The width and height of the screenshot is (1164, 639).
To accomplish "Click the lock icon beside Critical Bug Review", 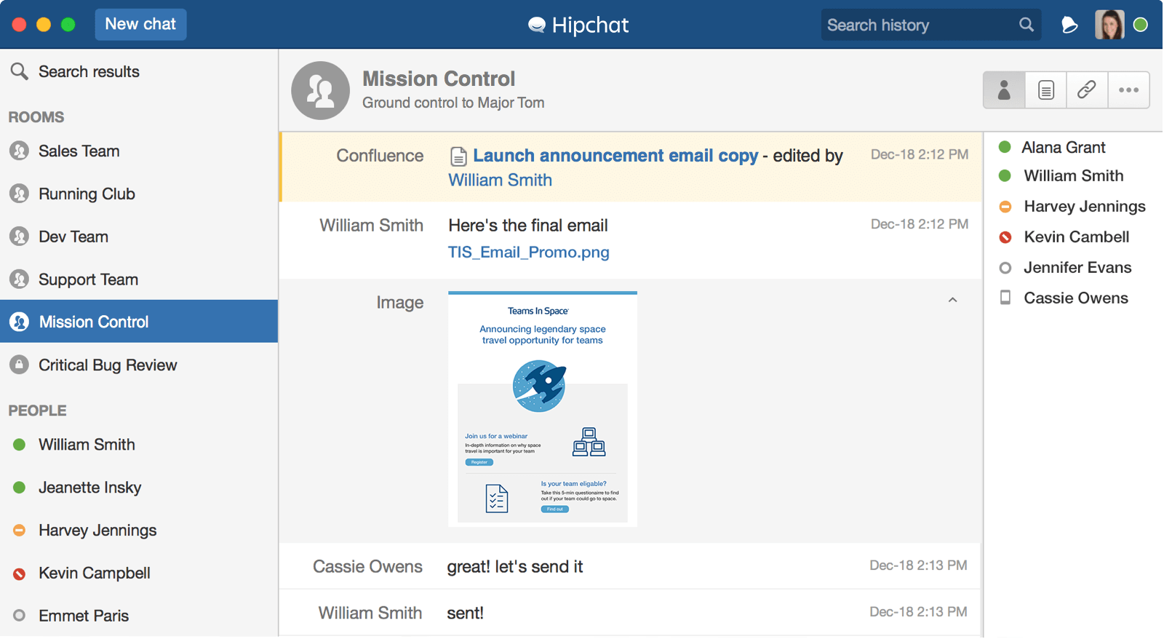I will pos(20,365).
